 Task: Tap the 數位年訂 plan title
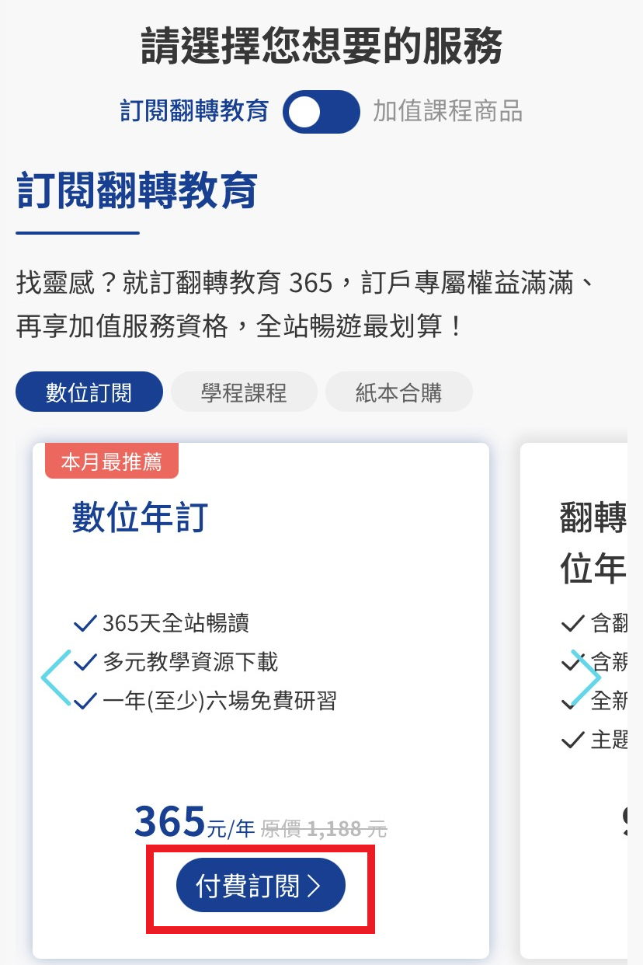(x=140, y=517)
